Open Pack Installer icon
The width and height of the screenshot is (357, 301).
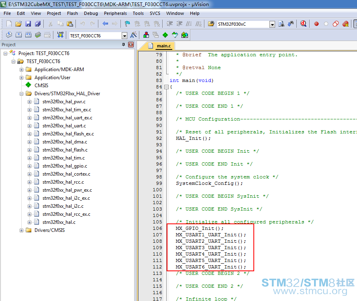[x=185, y=35]
